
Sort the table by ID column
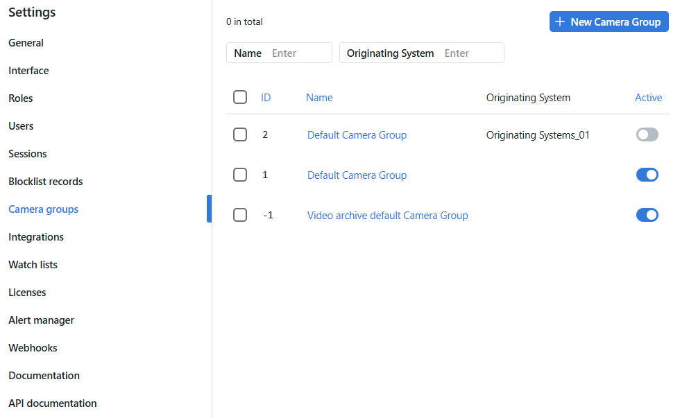[266, 98]
